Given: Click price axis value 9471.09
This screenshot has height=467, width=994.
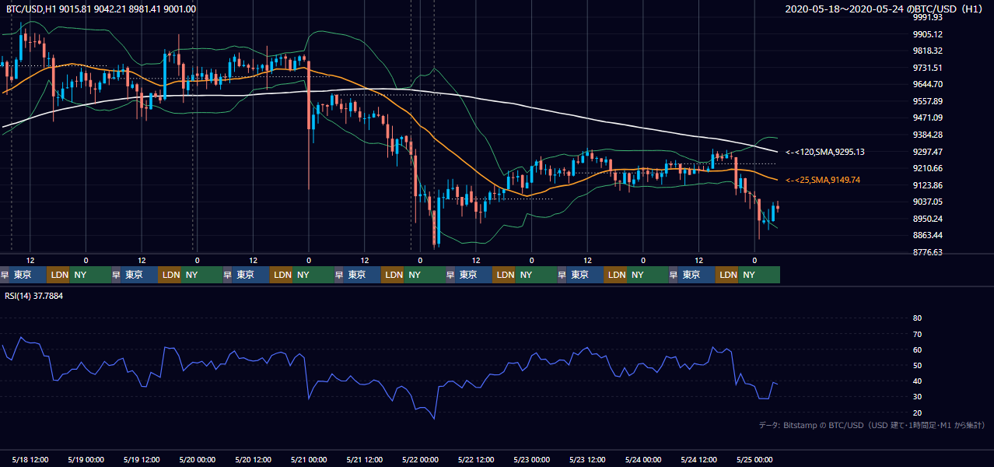Looking at the screenshot, I should pos(928,118).
